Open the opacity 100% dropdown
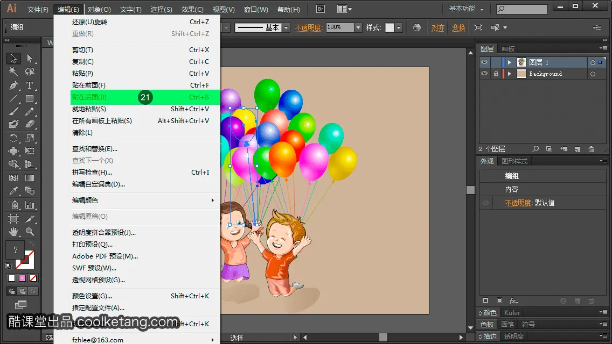Viewport: 612px width, 344px height. 358,27
